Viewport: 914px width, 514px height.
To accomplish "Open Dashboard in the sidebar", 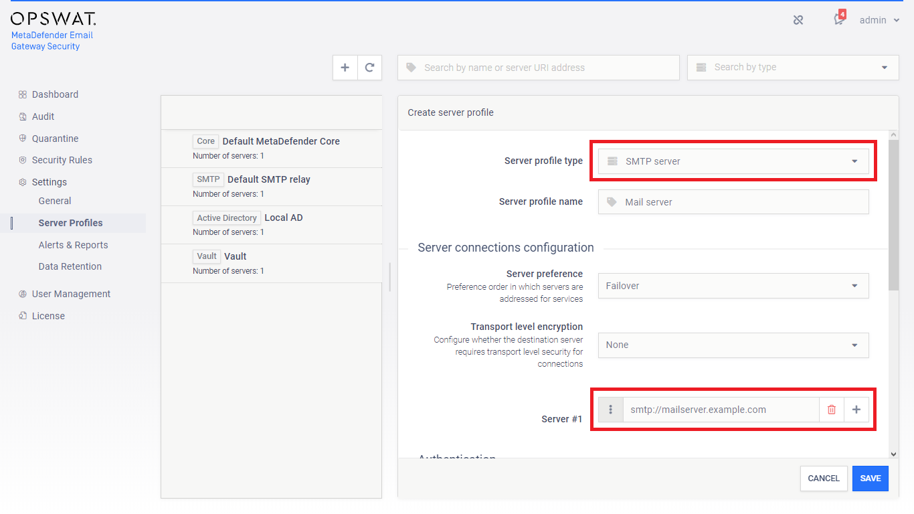I will [x=55, y=94].
